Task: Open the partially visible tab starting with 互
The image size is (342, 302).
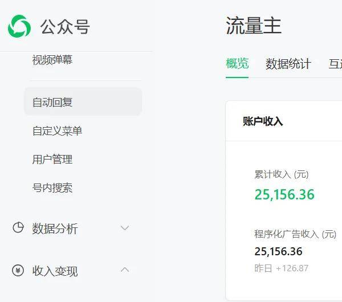Action: click(x=335, y=64)
